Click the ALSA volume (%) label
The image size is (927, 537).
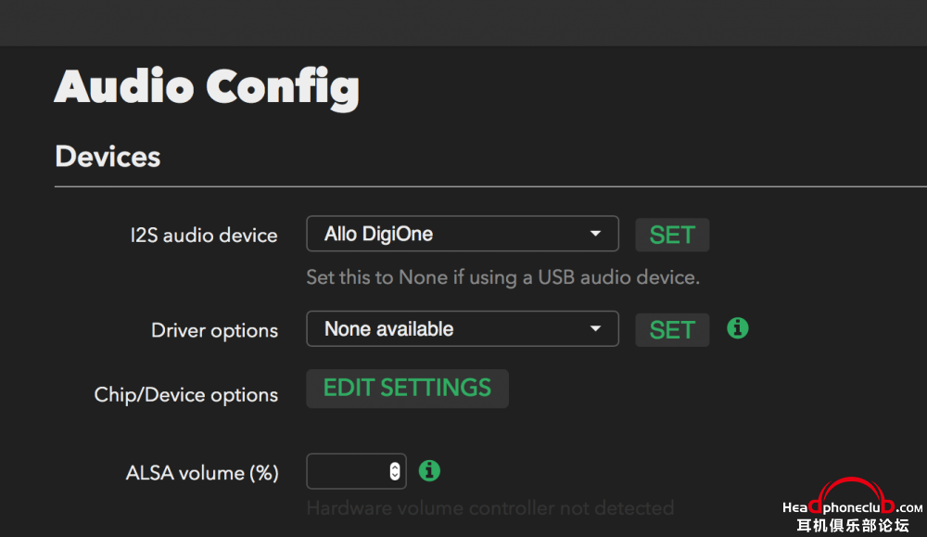(x=202, y=473)
